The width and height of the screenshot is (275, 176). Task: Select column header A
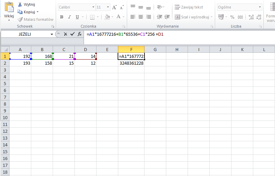coord(20,50)
